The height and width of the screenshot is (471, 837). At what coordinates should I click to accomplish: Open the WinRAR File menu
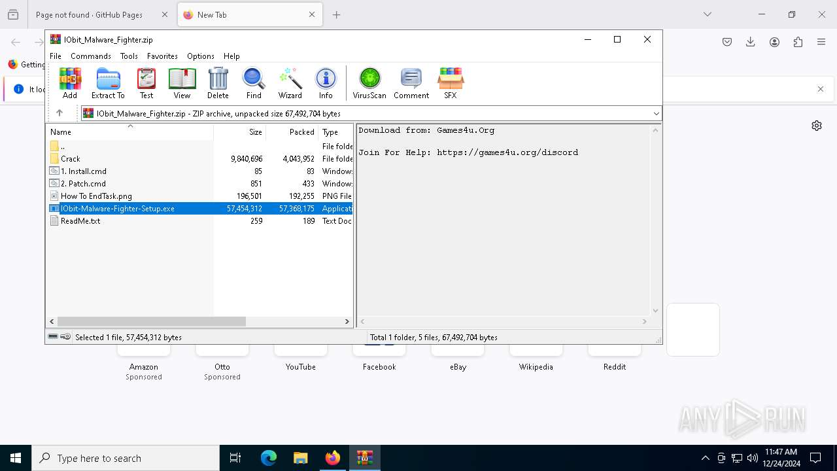(56, 56)
